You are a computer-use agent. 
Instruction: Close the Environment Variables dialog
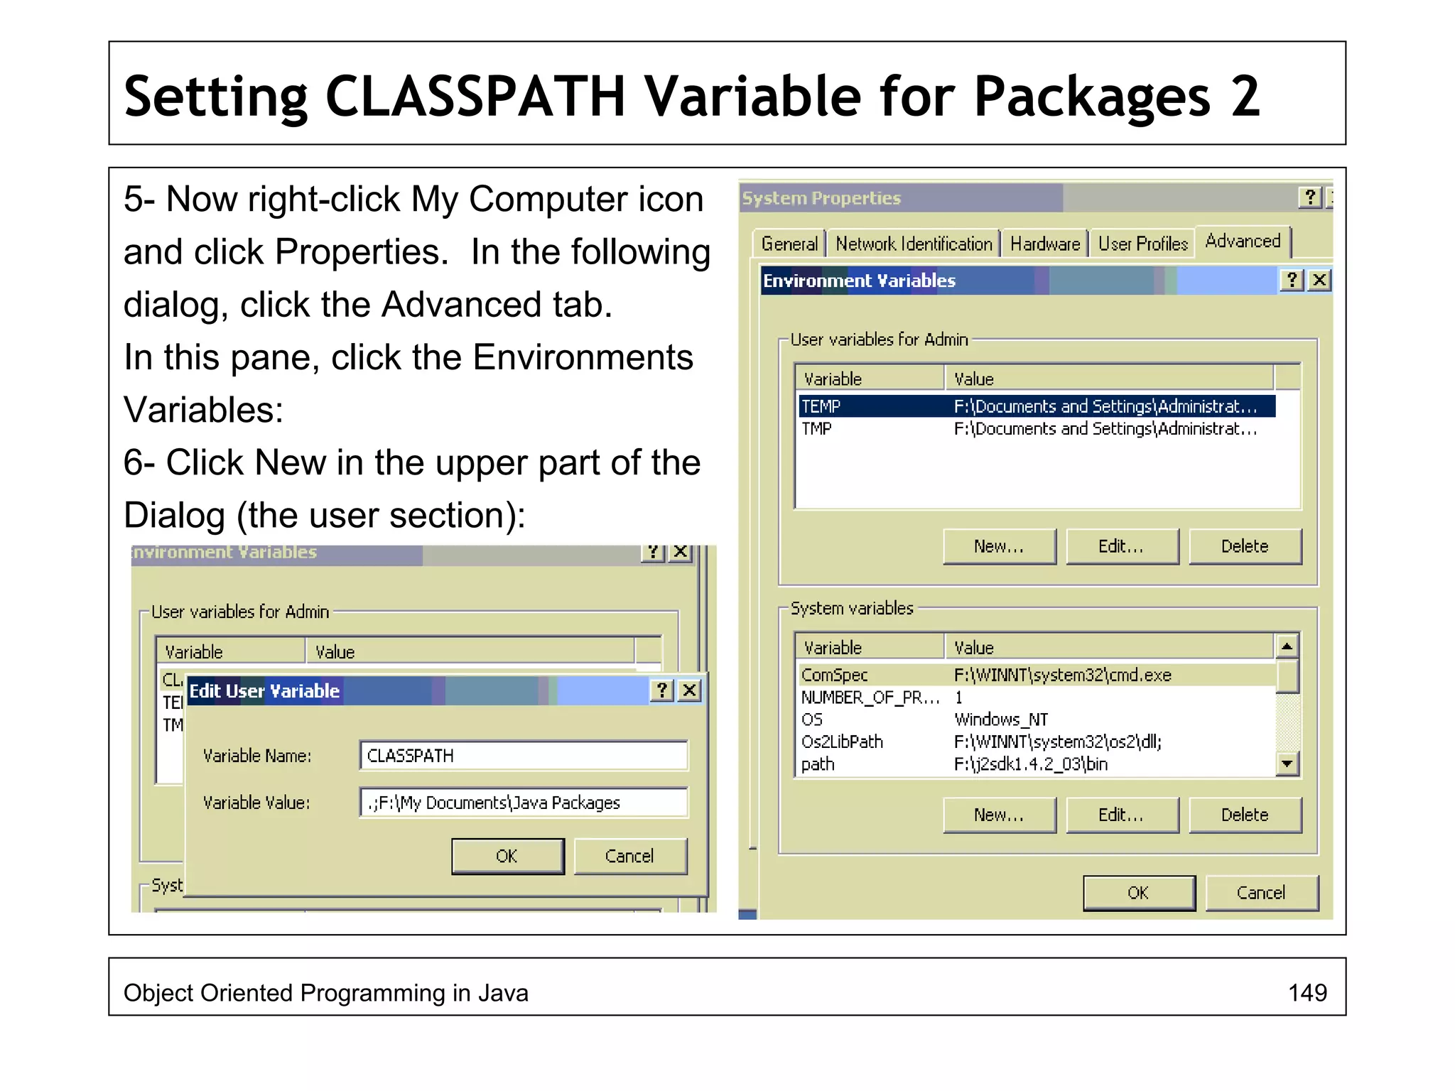click(x=1319, y=281)
